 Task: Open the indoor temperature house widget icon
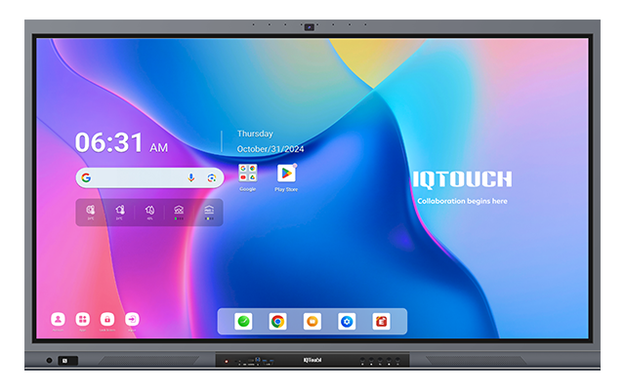(x=119, y=211)
